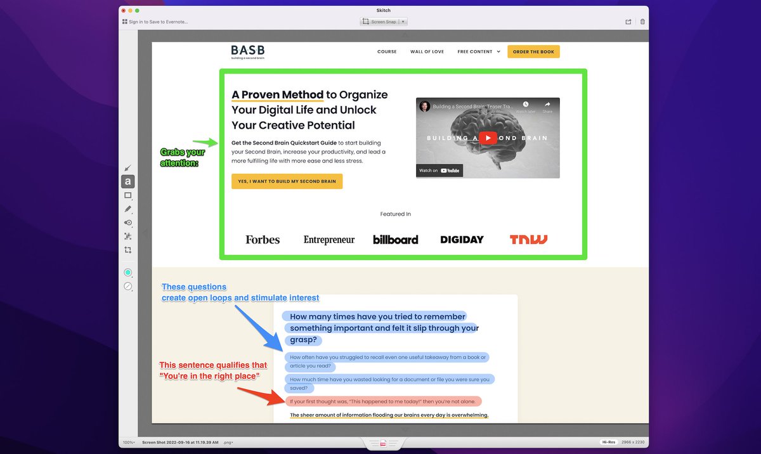Open the 100% zoom level dropdown

pos(129,442)
